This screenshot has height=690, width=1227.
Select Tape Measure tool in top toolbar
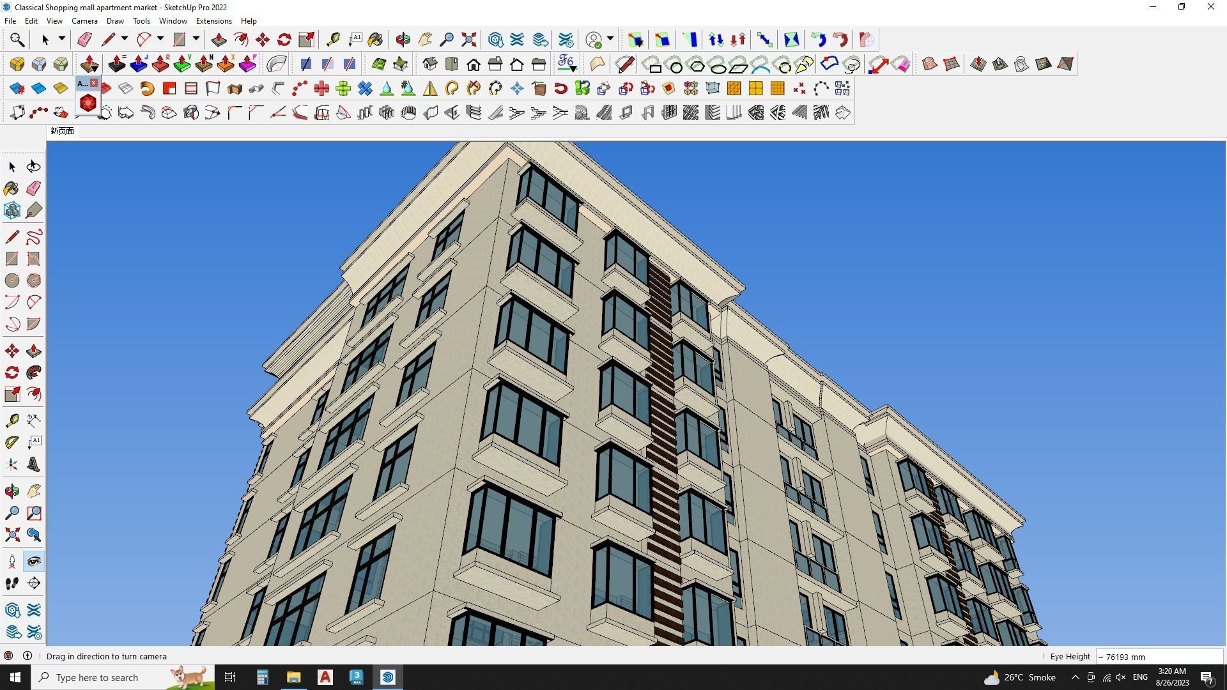click(x=333, y=40)
